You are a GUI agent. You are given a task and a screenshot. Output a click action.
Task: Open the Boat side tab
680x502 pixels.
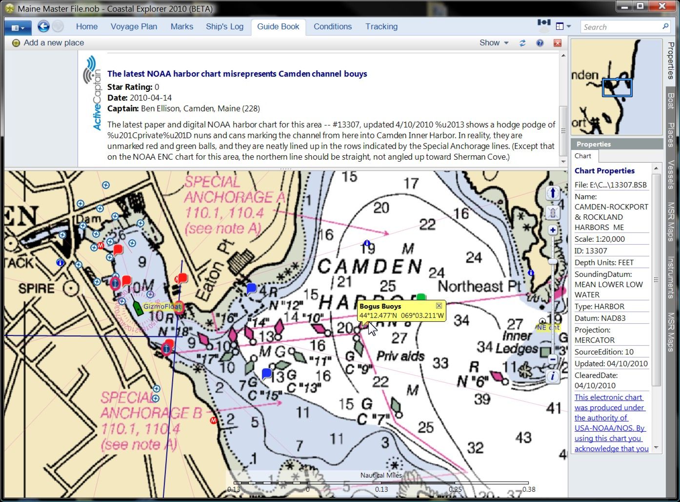point(671,101)
